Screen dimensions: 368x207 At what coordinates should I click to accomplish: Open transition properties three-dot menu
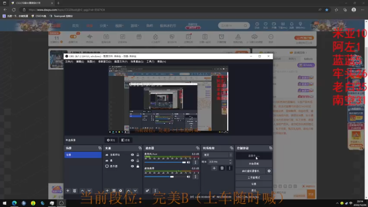click(x=230, y=168)
